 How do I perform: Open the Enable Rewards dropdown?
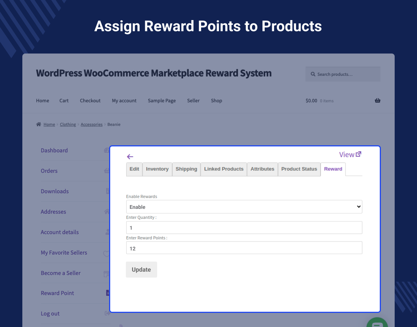tap(244, 207)
